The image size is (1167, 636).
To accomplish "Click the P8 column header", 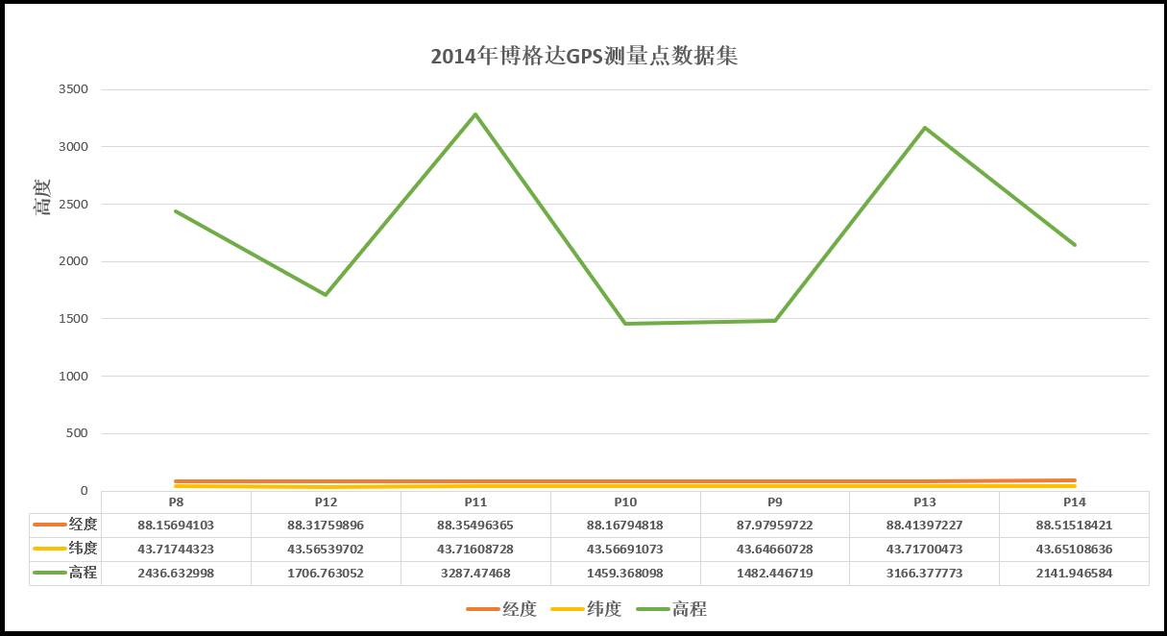I will click(176, 502).
